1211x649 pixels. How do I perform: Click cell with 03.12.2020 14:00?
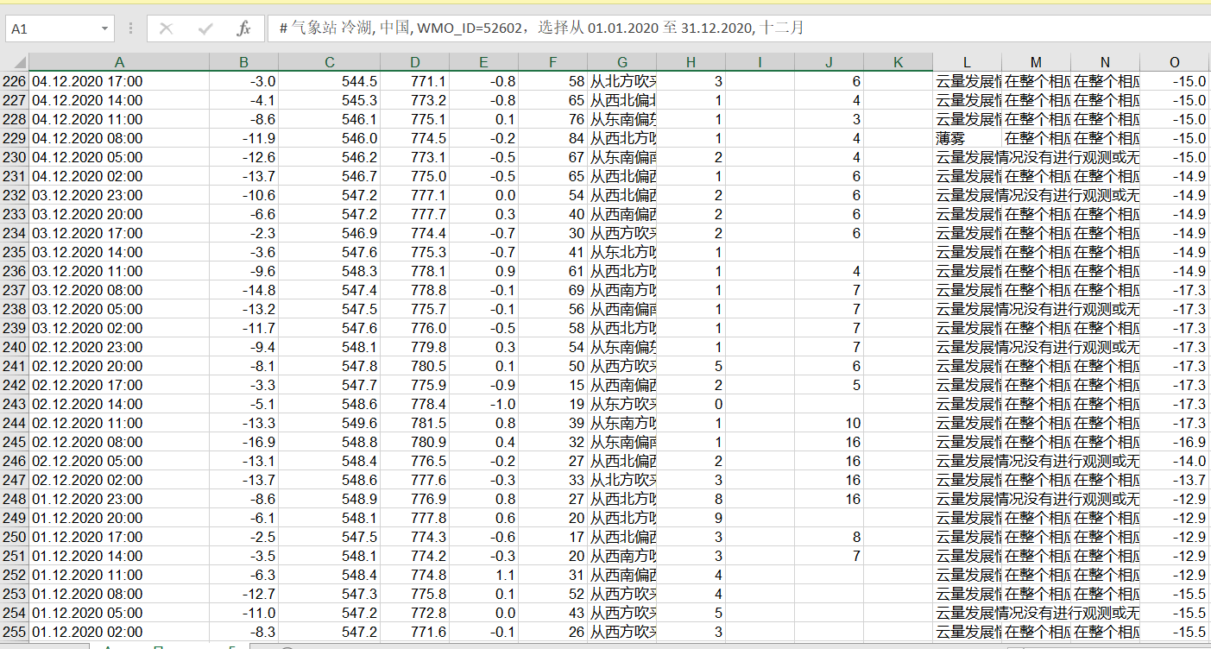[x=119, y=252]
